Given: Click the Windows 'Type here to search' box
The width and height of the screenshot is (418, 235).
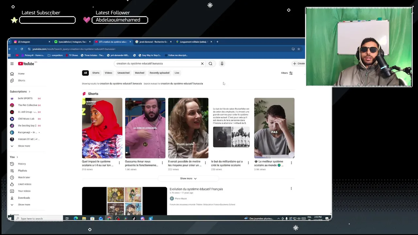Looking at the screenshot, I should click(x=39, y=219).
